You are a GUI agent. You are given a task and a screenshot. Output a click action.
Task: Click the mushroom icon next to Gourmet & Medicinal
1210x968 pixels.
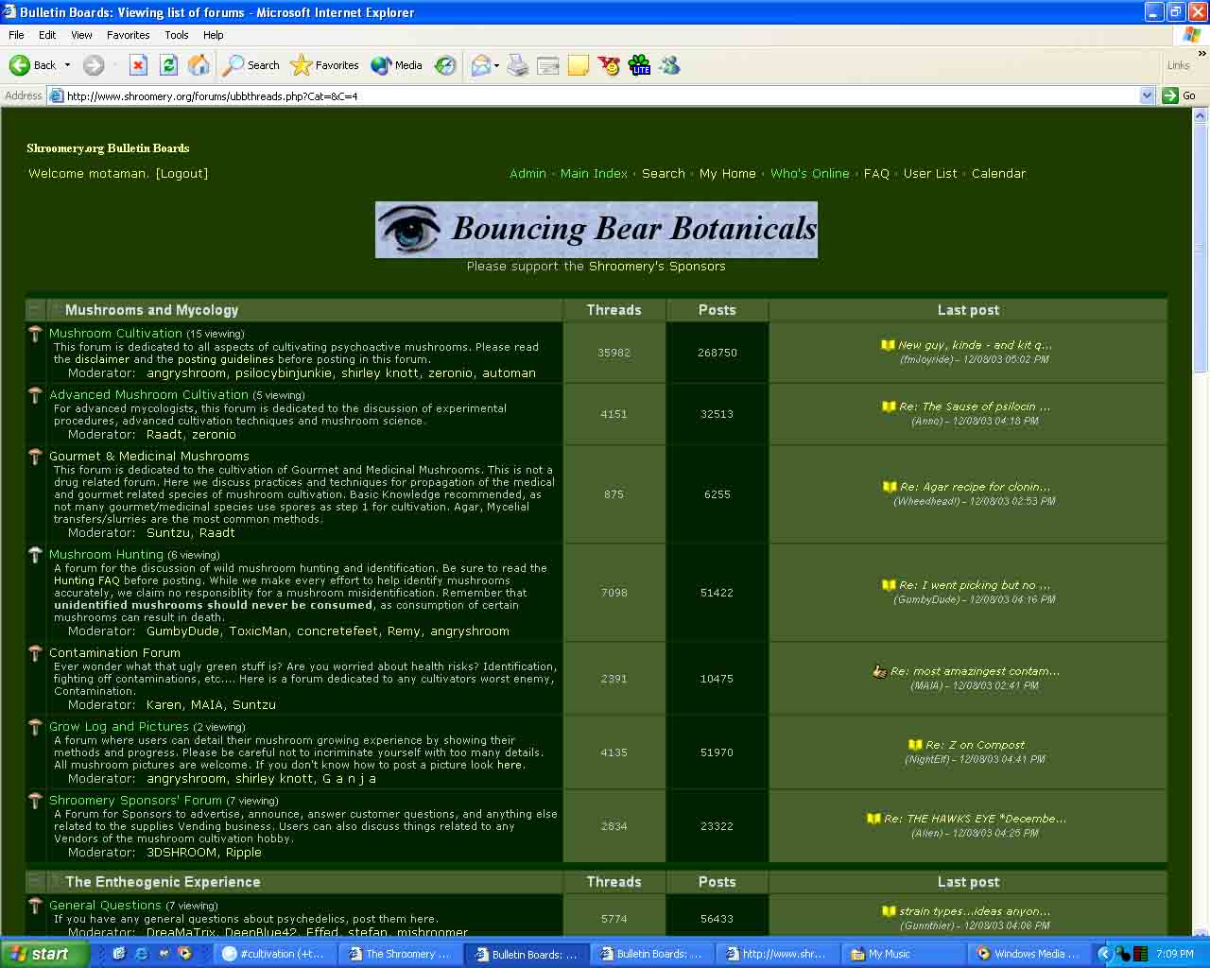[35, 457]
